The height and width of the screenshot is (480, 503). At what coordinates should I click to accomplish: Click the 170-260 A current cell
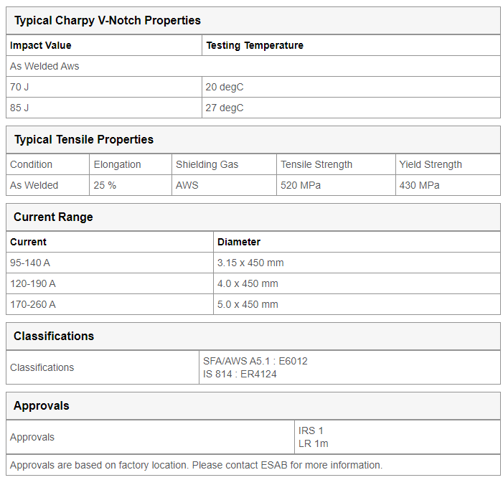click(110, 304)
